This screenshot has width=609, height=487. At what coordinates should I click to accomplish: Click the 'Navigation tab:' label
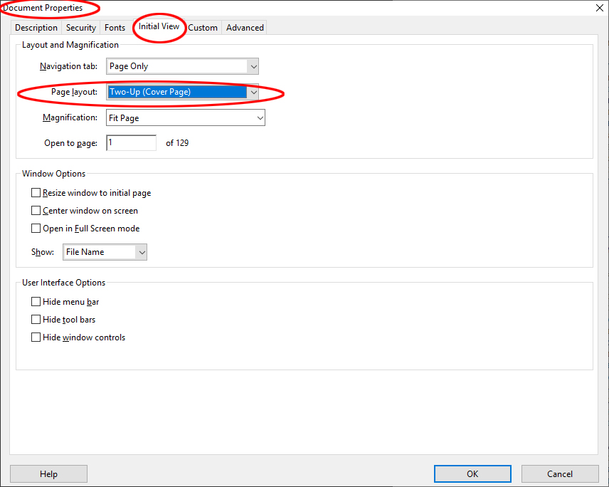coord(69,66)
